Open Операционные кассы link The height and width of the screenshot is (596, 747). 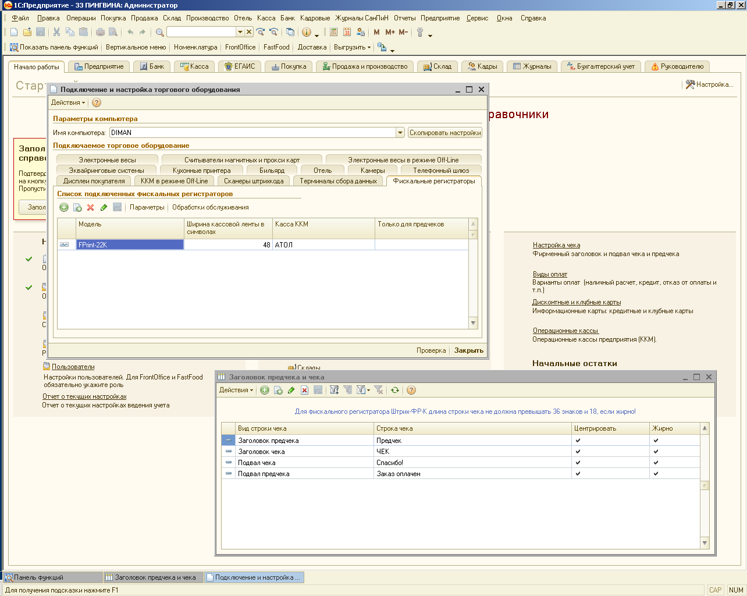coord(565,331)
